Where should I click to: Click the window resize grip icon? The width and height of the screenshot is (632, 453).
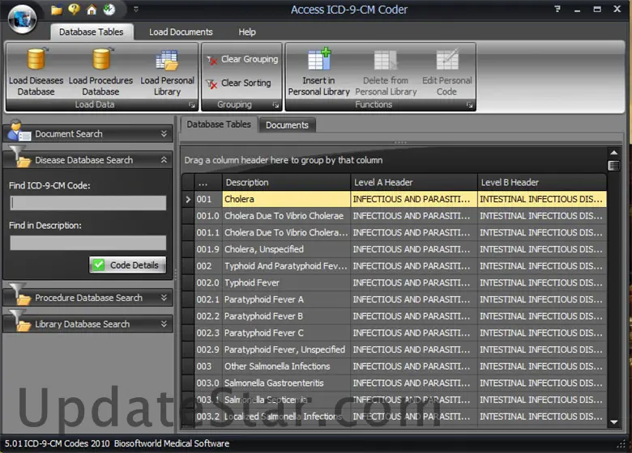pos(621,443)
